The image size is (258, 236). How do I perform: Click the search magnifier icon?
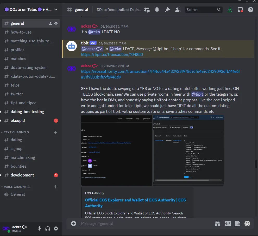click(219, 10)
